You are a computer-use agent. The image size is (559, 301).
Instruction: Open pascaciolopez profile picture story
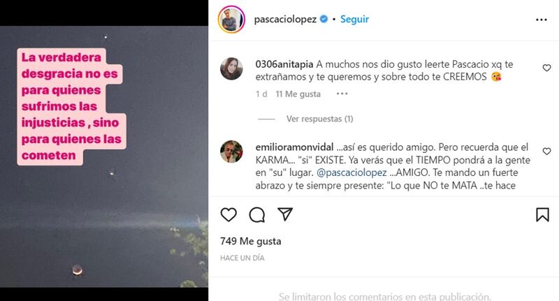pos(231,20)
